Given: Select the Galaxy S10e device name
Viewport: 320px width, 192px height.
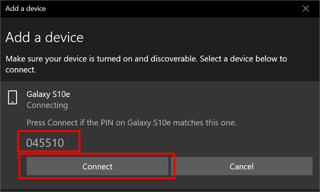Looking at the screenshot, I should [x=48, y=94].
